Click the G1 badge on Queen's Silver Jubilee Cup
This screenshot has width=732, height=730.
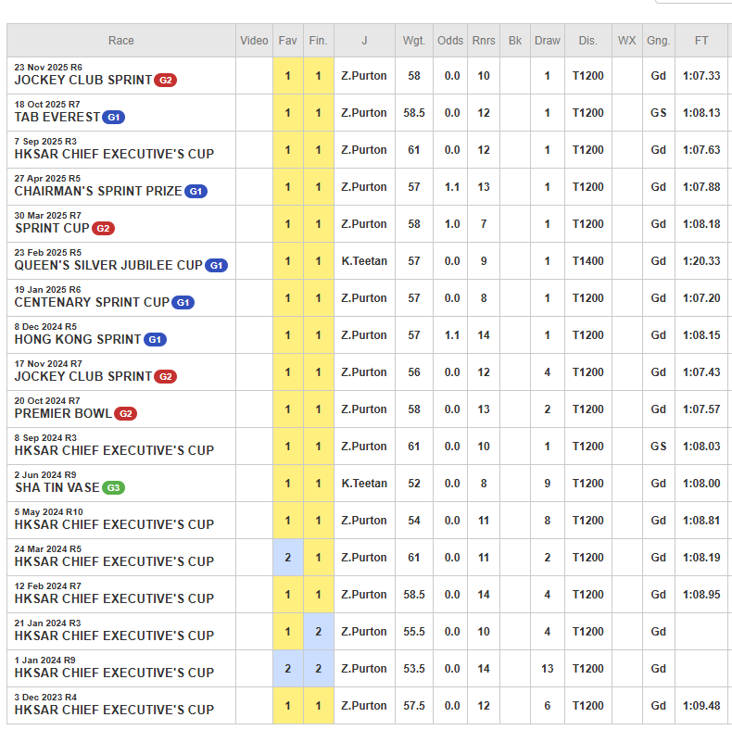(216, 266)
